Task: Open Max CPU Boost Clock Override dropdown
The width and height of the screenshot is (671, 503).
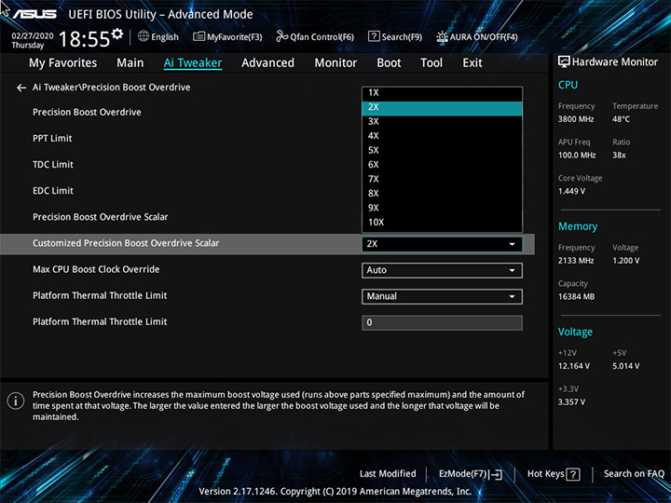Action: pos(442,270)
